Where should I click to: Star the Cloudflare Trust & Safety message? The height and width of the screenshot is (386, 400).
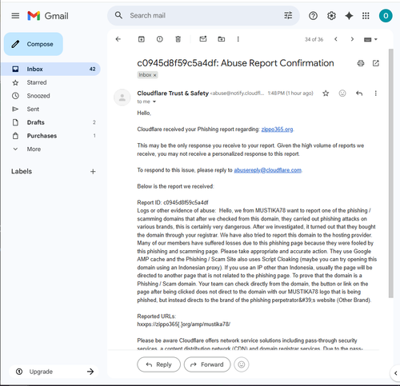(326, 94)
